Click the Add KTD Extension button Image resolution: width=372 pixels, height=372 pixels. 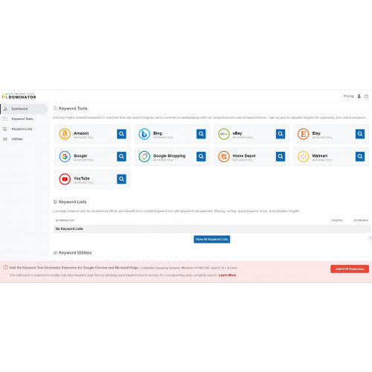350,269
